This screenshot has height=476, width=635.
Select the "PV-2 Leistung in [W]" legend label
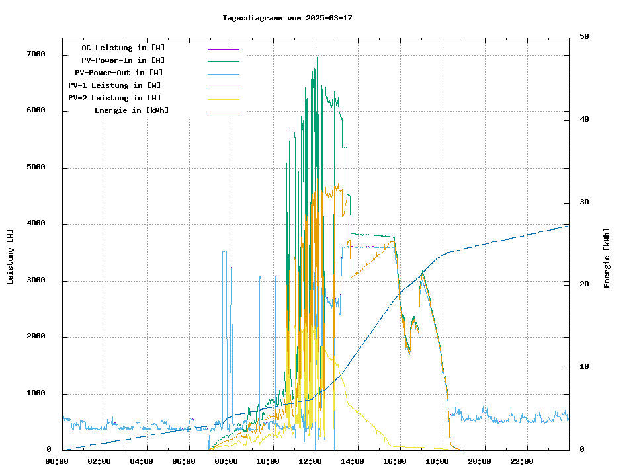tap(114, 98)
